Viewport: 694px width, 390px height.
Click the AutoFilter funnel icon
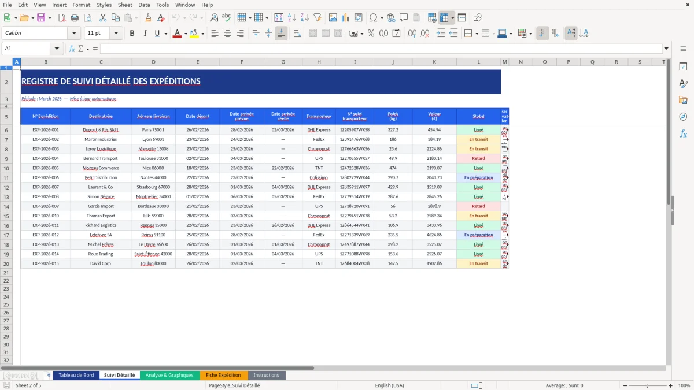tap(317, 18)
